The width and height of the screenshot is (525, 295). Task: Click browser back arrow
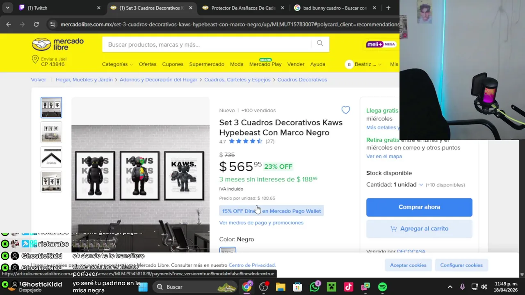9,24
